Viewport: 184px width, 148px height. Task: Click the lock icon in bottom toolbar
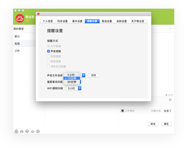click(x=16, y=131)
